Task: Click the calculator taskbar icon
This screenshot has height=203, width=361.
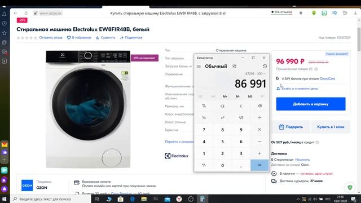Action: [x=202, y=199]
